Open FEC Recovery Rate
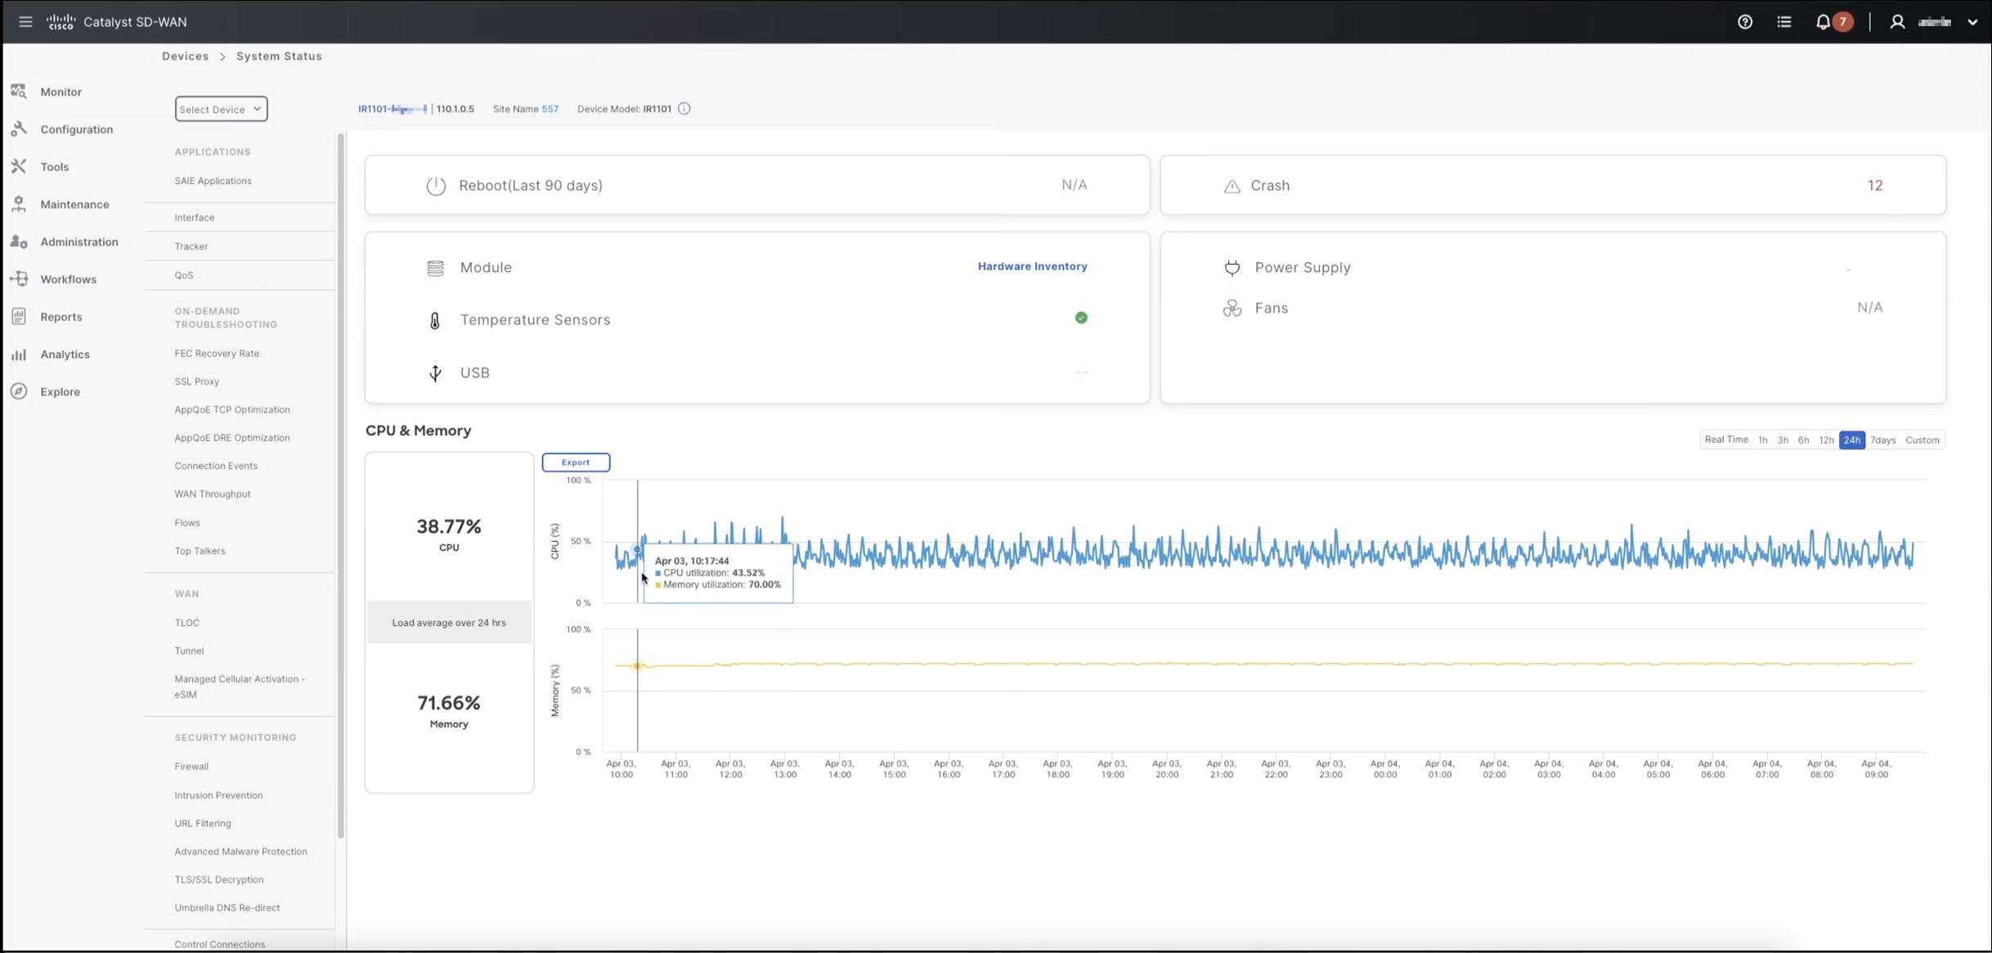The height and width of the screenshot is (953, 1992). (x=217, y=353)
